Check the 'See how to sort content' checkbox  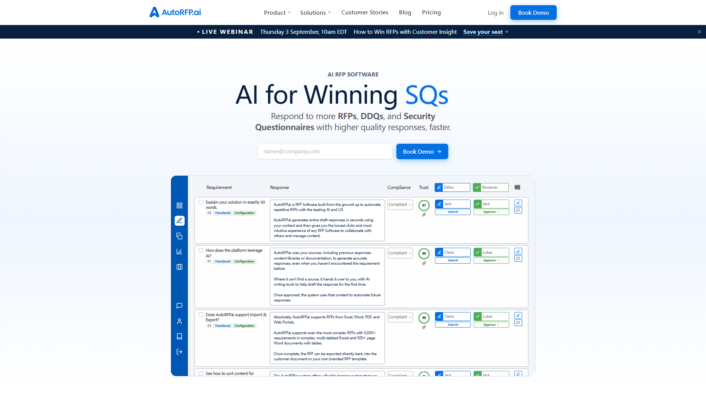point(201,373)
